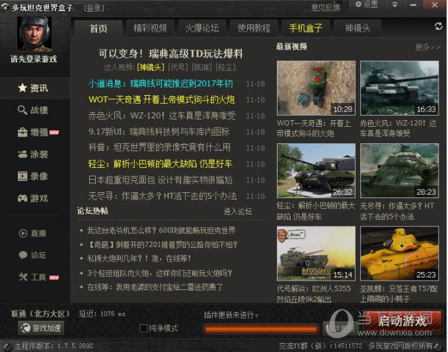
Task: Play the 16:33 WZ-120 video thumbnail
Action: (399, 88)
